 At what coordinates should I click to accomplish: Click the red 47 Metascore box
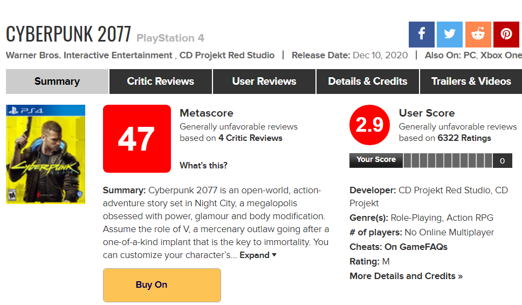coord(137,139)
